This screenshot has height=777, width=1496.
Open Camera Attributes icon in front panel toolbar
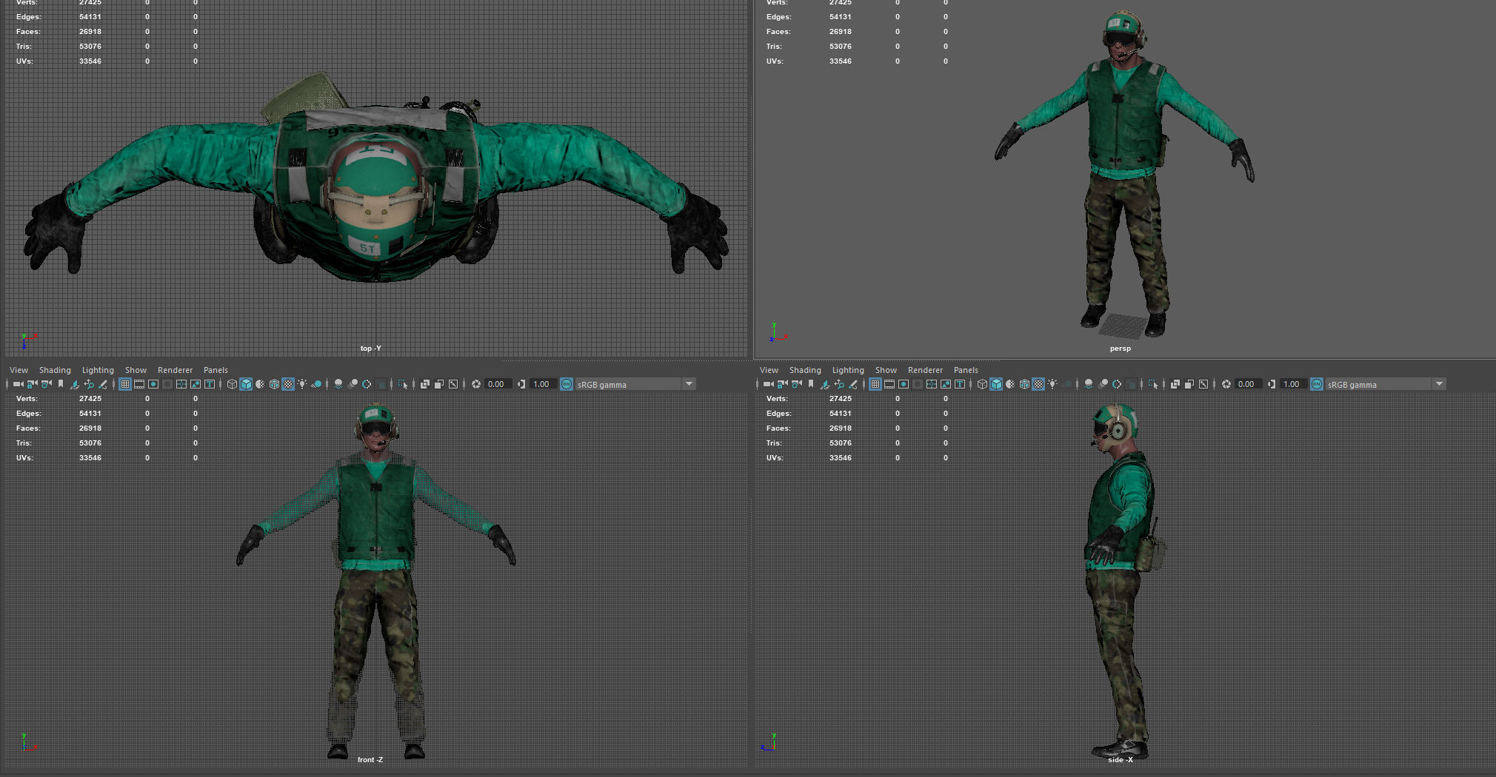tap(46, 384)
